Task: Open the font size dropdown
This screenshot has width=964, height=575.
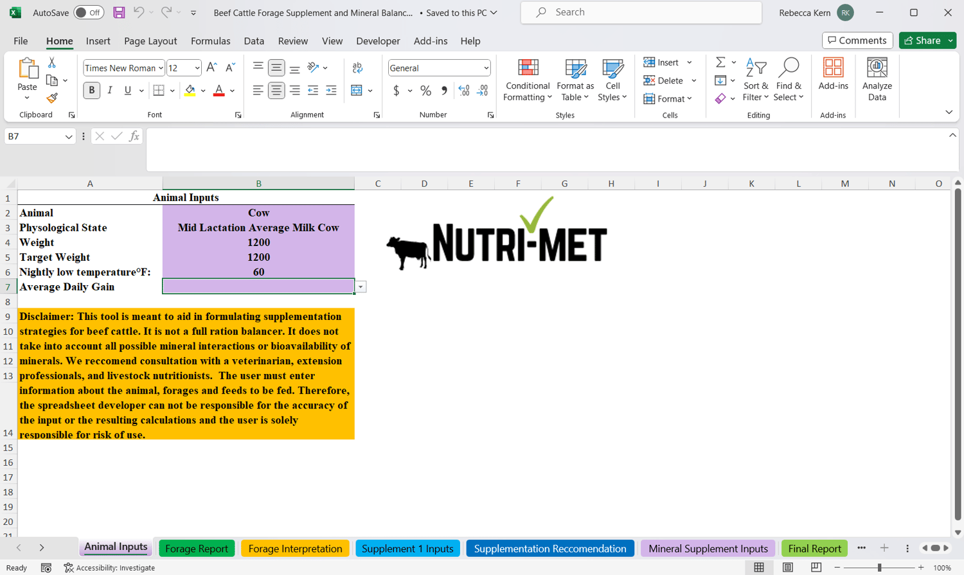Action: point(197,68)
